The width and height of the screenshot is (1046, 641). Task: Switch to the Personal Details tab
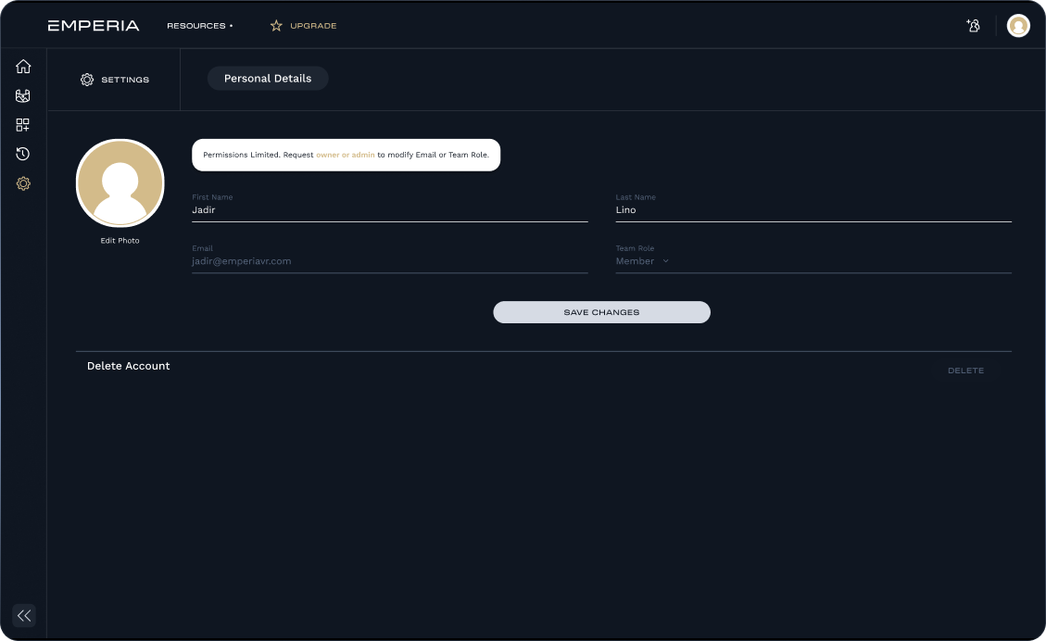[x=268, y=79]
